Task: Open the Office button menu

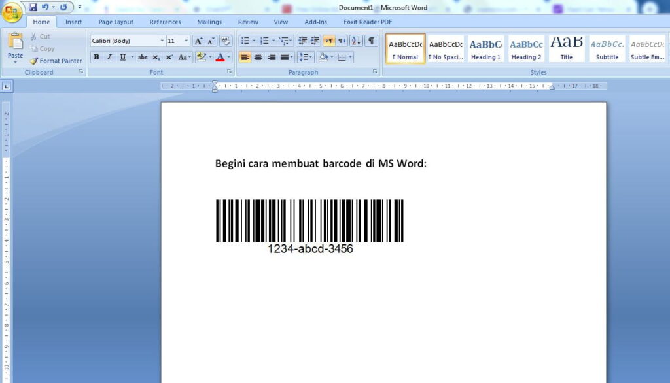Action: pos(12,12)
